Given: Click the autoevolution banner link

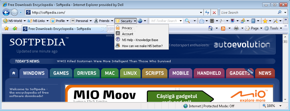Looking at the screenshot, I should coord(242,45).
